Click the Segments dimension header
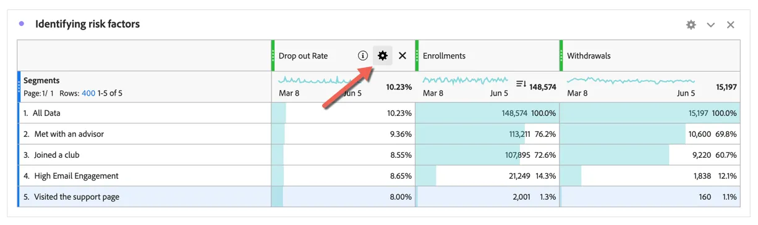Image resolution: width=758 pixels, height=225 pixels. 41,80
